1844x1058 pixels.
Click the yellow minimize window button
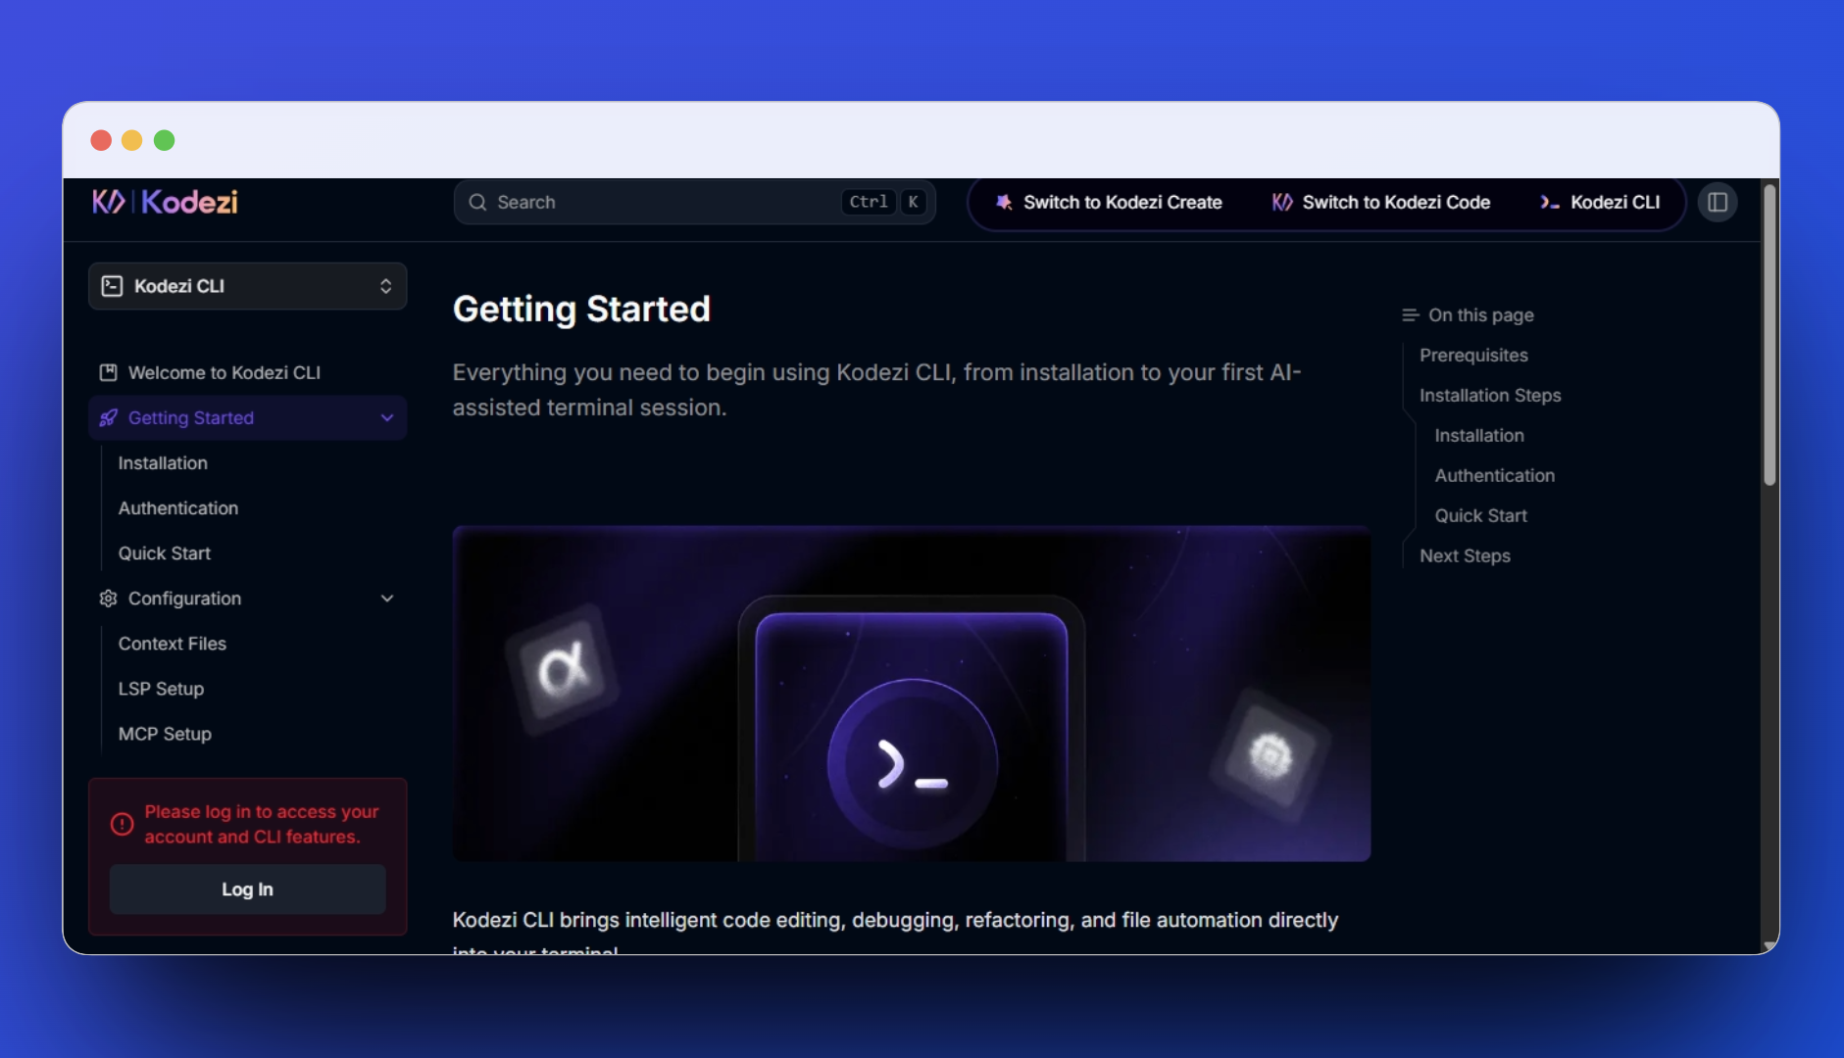(132, 140)
